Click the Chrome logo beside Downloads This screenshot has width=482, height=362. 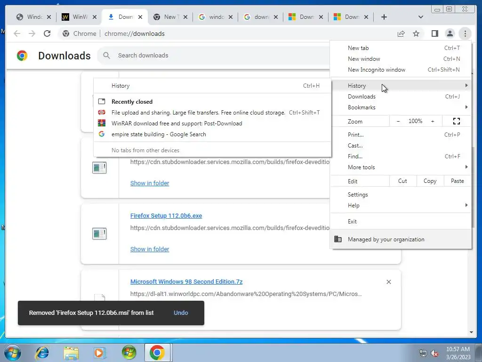pyautogui.click(x=22, y=56)
